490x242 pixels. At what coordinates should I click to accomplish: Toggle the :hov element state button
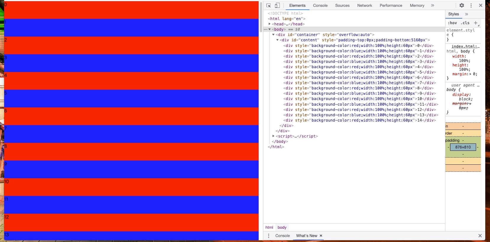coord(452,23)
